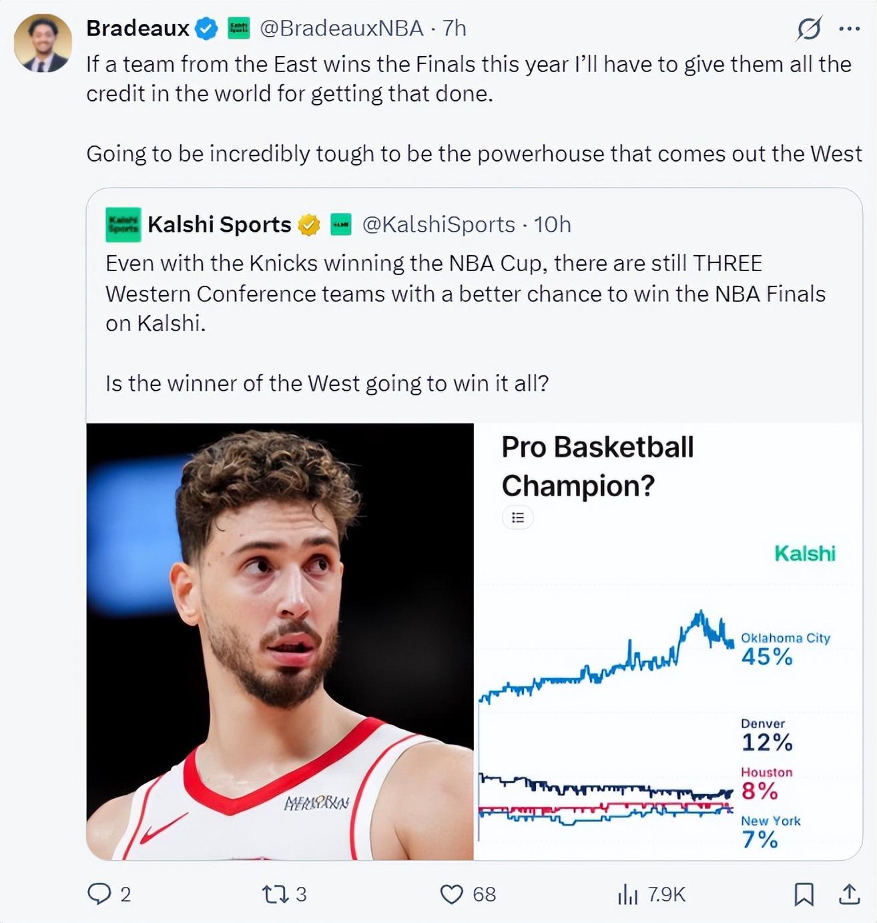877x923 pixels.
Task: Click the 7h timestamp link
Action: tap(455, 28)
